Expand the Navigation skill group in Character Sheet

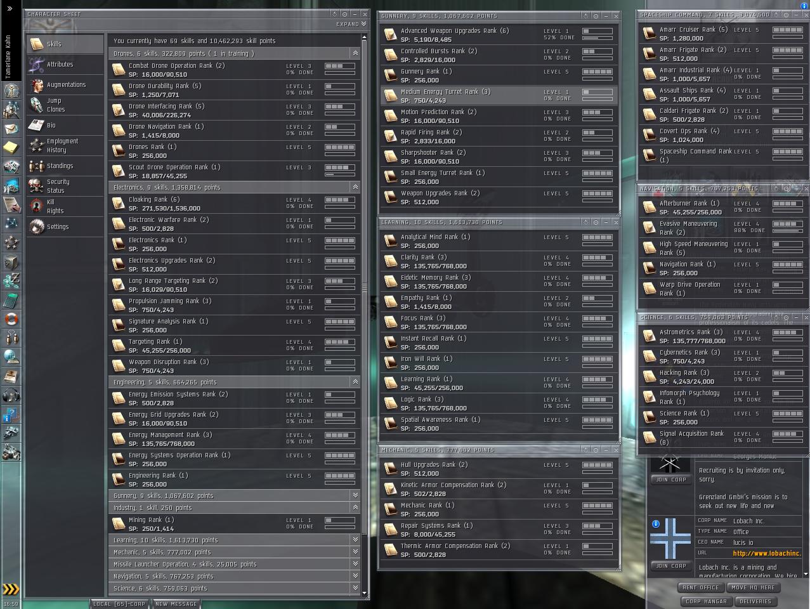[355, 576]
